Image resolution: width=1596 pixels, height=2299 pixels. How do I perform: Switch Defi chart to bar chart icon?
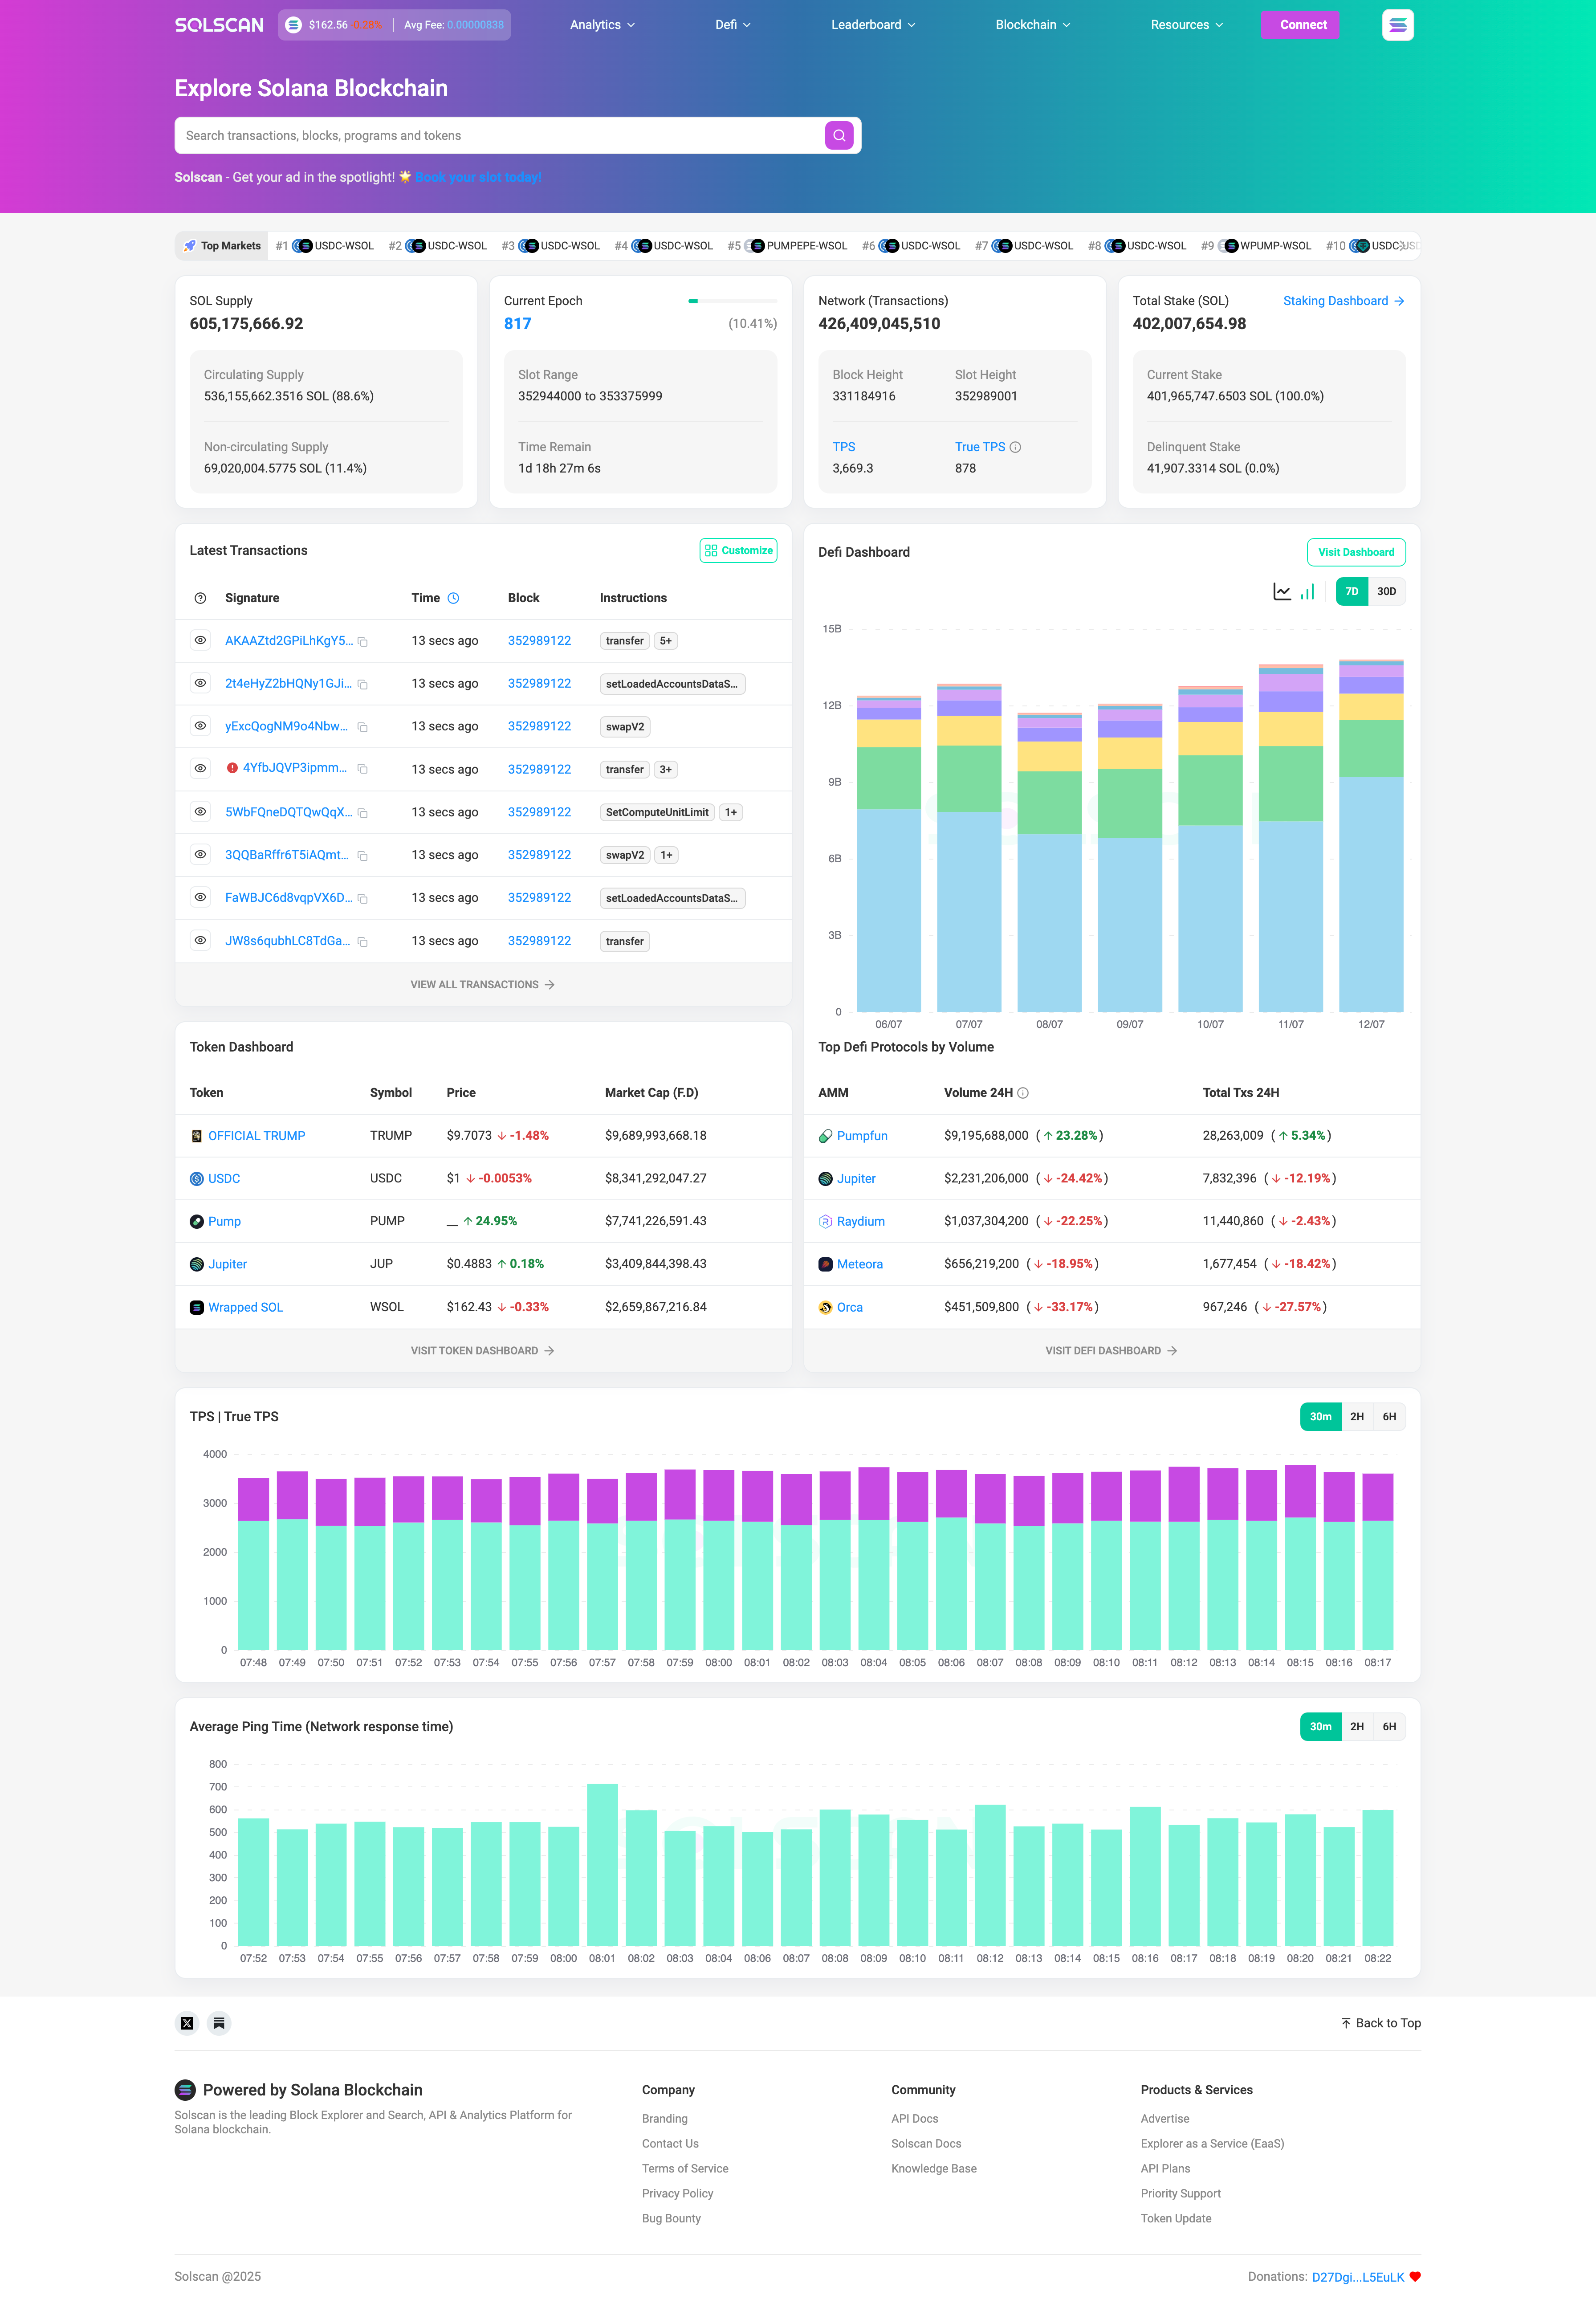coord(1307,591)
